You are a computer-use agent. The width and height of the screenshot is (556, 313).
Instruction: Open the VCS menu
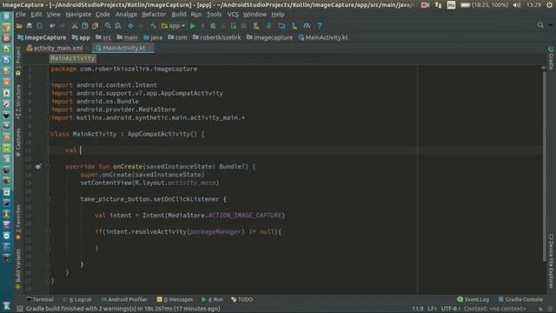tap(233, 14)
